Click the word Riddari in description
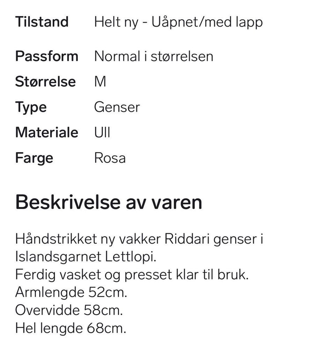The image size is (335, 345). point(187,239)
